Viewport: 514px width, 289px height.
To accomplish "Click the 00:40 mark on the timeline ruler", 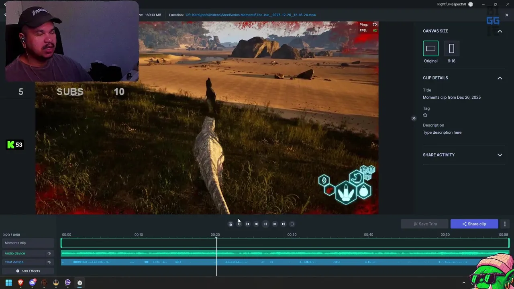I will pyautogui.click(x=369, y=234).
